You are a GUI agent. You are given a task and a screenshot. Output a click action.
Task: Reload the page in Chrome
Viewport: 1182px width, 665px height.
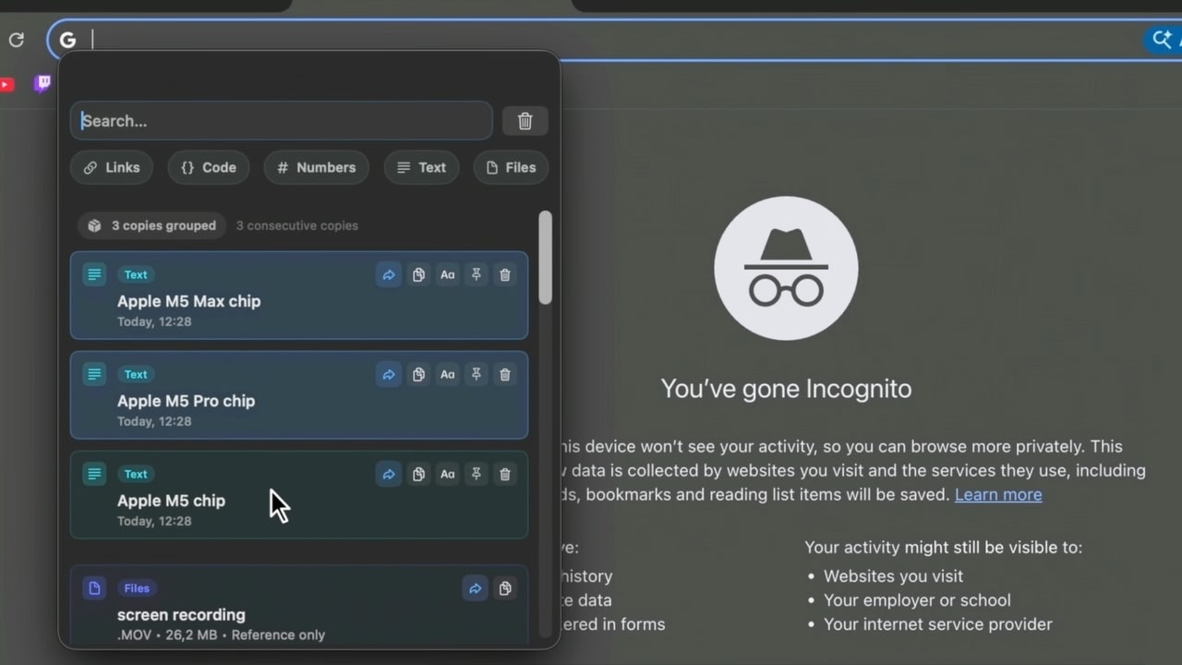click(16, 40)
